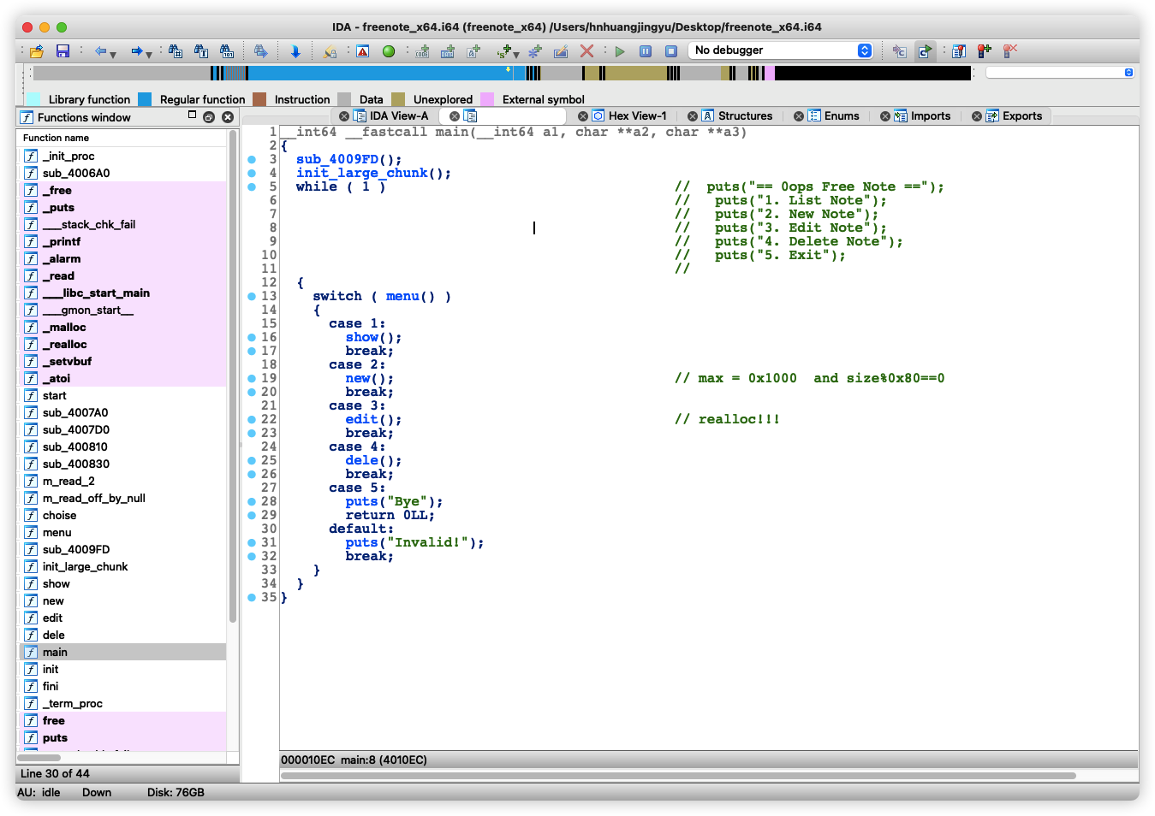Click the Open file toolbar icon
Image resolution: width=1155 pixels, height=816 pixels.
point(37,51)
